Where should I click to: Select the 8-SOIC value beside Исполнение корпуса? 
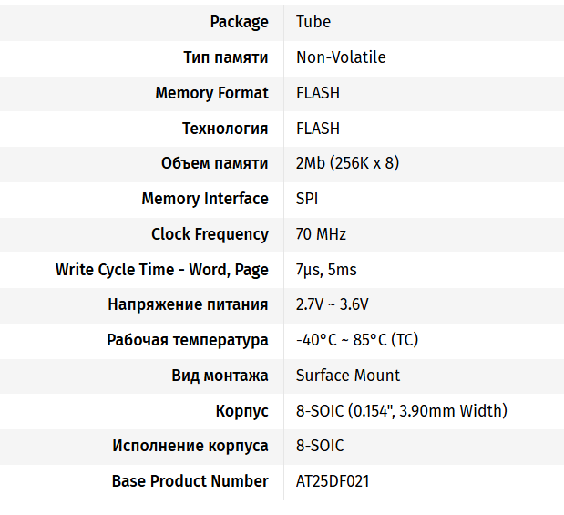click(x=320, y=446)
